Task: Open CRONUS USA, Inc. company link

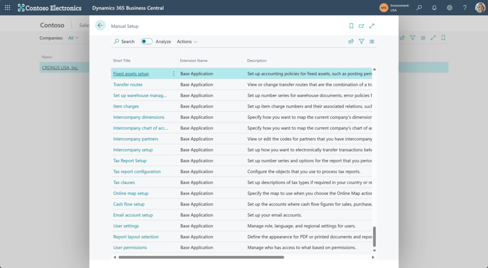Action: click(x=60, y=68)
